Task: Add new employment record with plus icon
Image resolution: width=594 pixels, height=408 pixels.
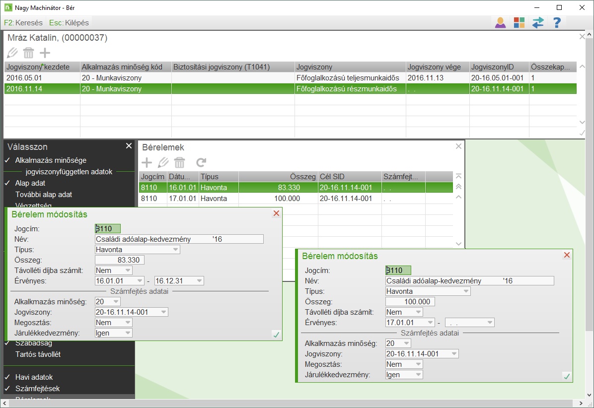Action: coord(45,53)
